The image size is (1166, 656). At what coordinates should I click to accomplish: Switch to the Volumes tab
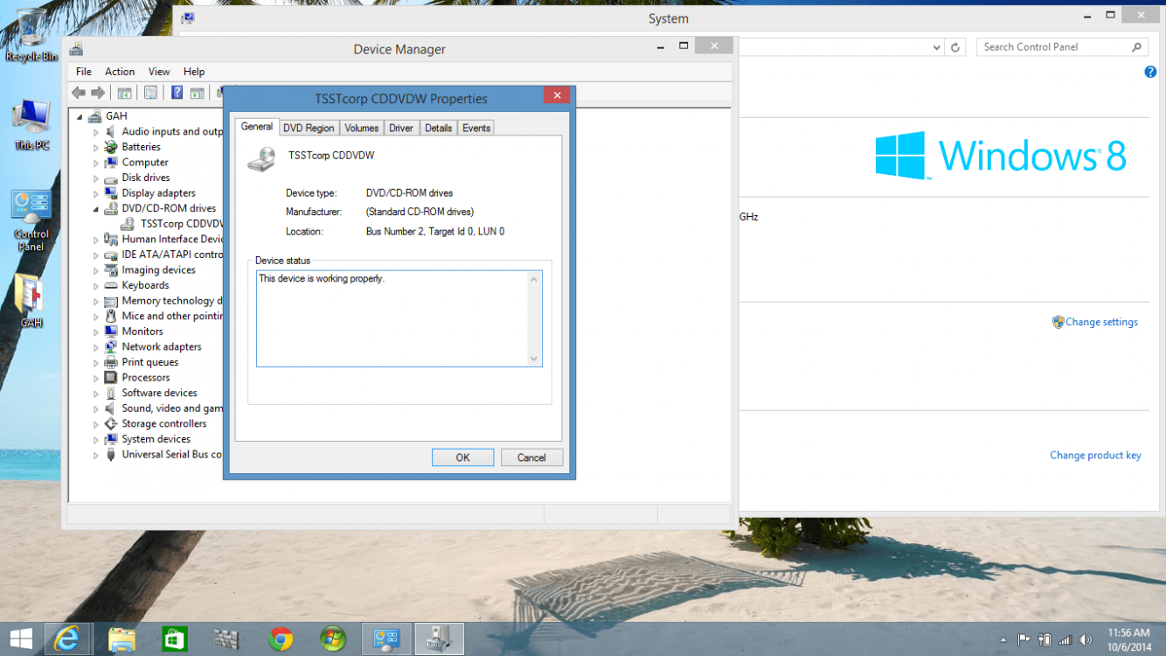click(362, 128)
